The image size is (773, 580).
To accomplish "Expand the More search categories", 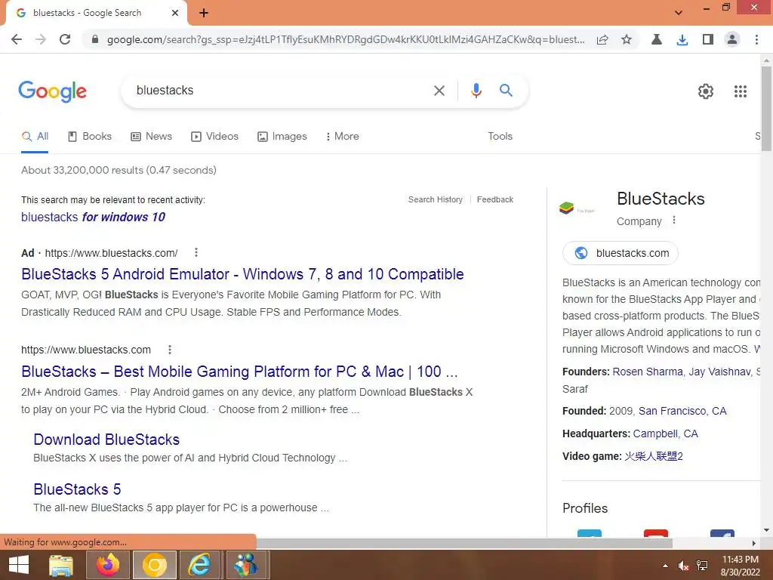I will [x=342, y=137].
